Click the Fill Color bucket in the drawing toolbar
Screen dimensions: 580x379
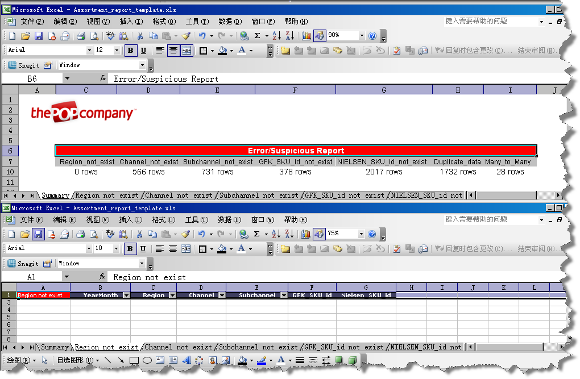242,360
